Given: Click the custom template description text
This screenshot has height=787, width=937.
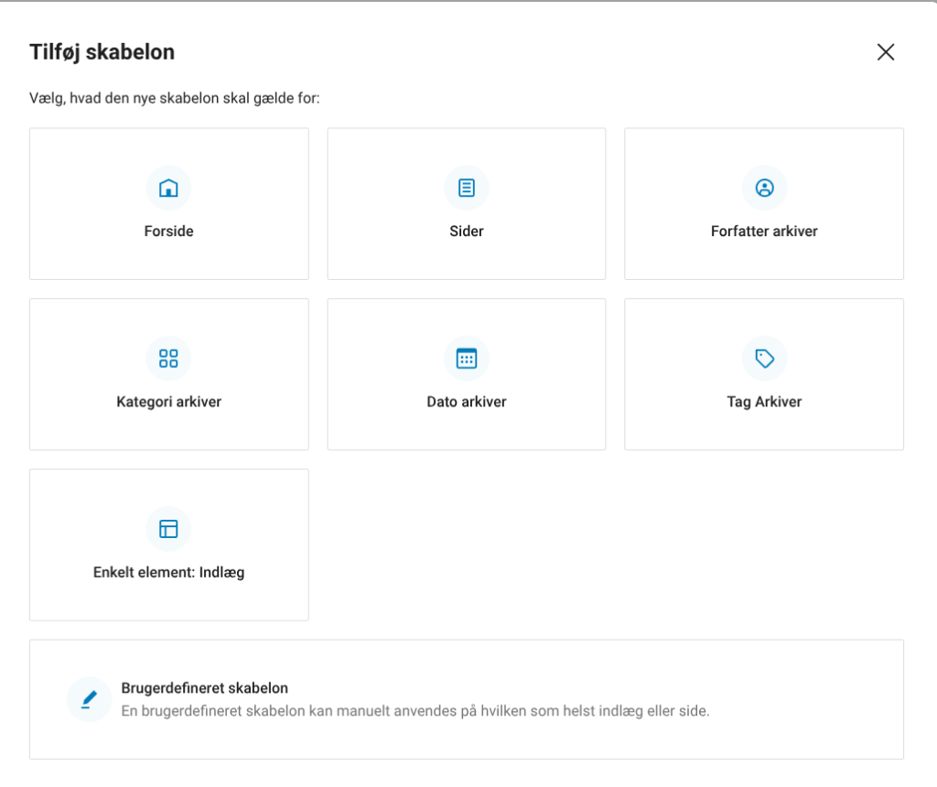Looking at the screenshot, I should click(x=415, y=711).
